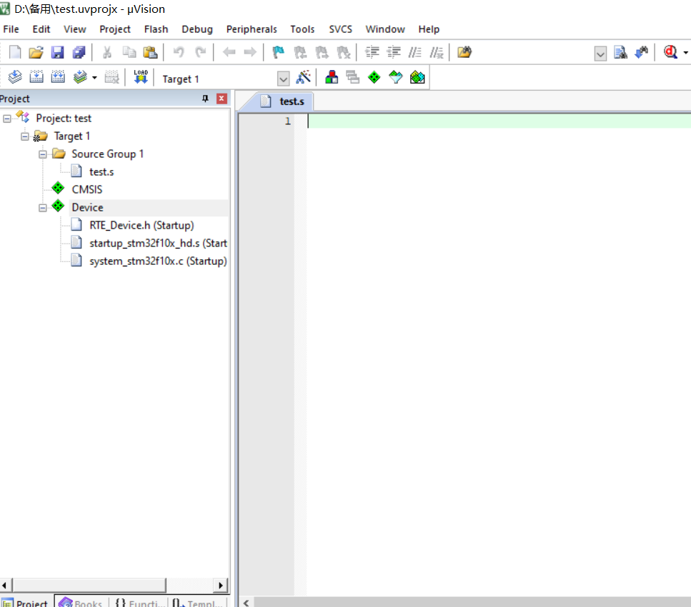Viewport: 691px width, 607px height.
Task: Navigate backwards with left arrow icon
Action: (229, 52)
